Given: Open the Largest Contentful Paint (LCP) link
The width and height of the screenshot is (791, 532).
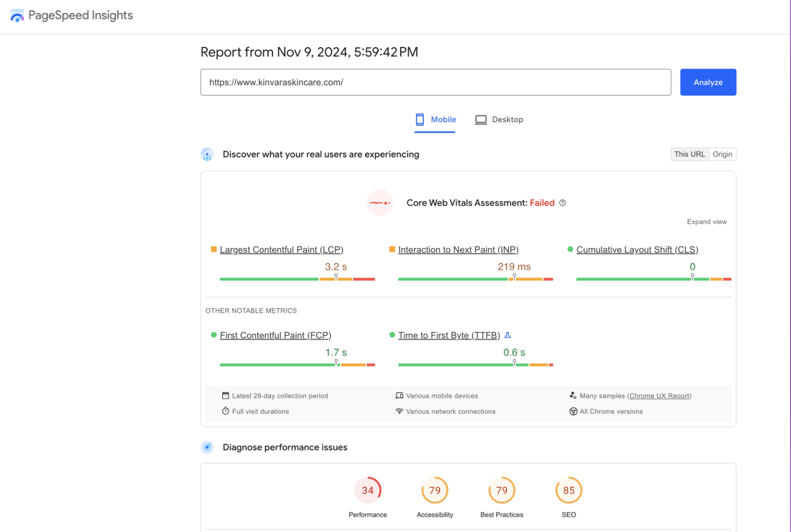Looking at the screenshot, I should coord(282,250).
